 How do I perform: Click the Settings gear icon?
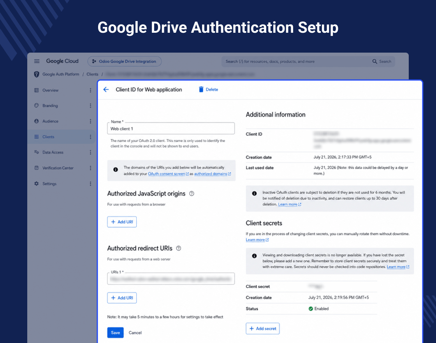pos(37,184)
